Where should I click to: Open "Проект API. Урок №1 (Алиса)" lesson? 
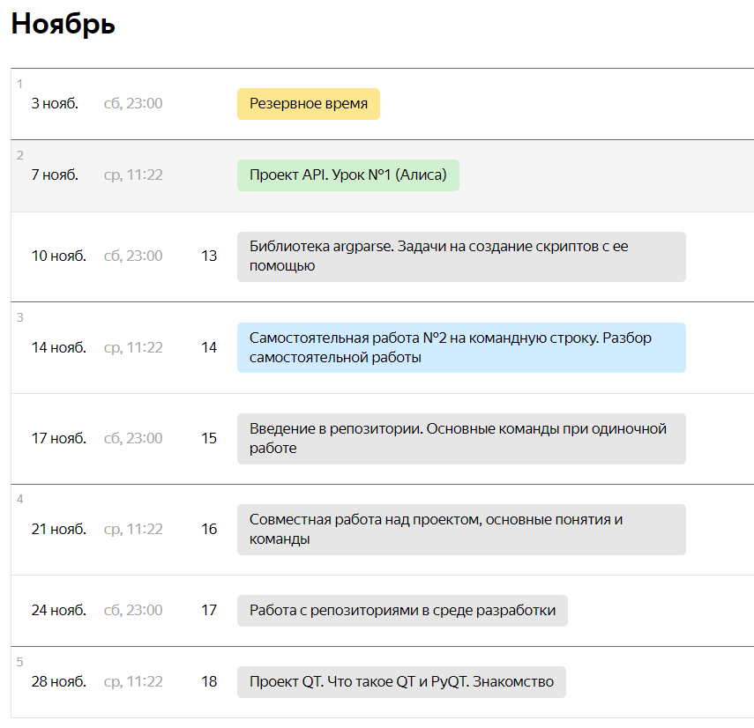[x=348, y=175]
